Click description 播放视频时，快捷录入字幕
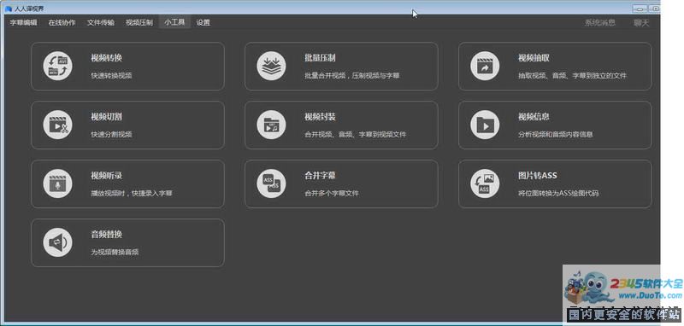The image size is (684, 326). tap(132, 193)
